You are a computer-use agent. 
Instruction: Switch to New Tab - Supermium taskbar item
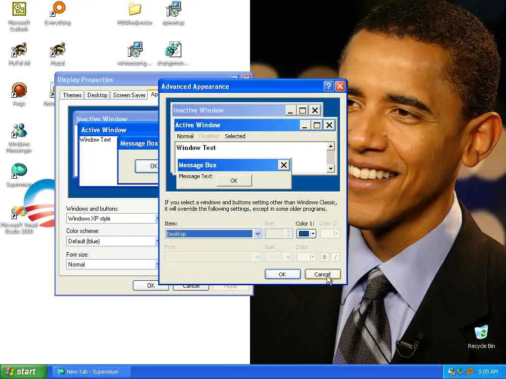[x=91, y=372]
